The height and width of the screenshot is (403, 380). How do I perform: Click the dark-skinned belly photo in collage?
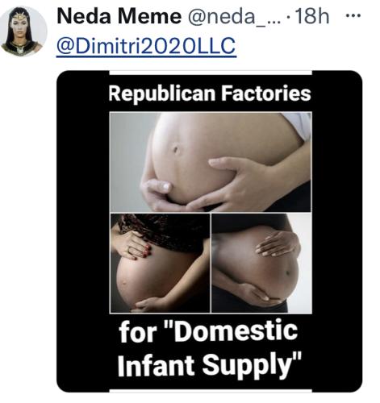pyautogui.click(x=261, y=263)
